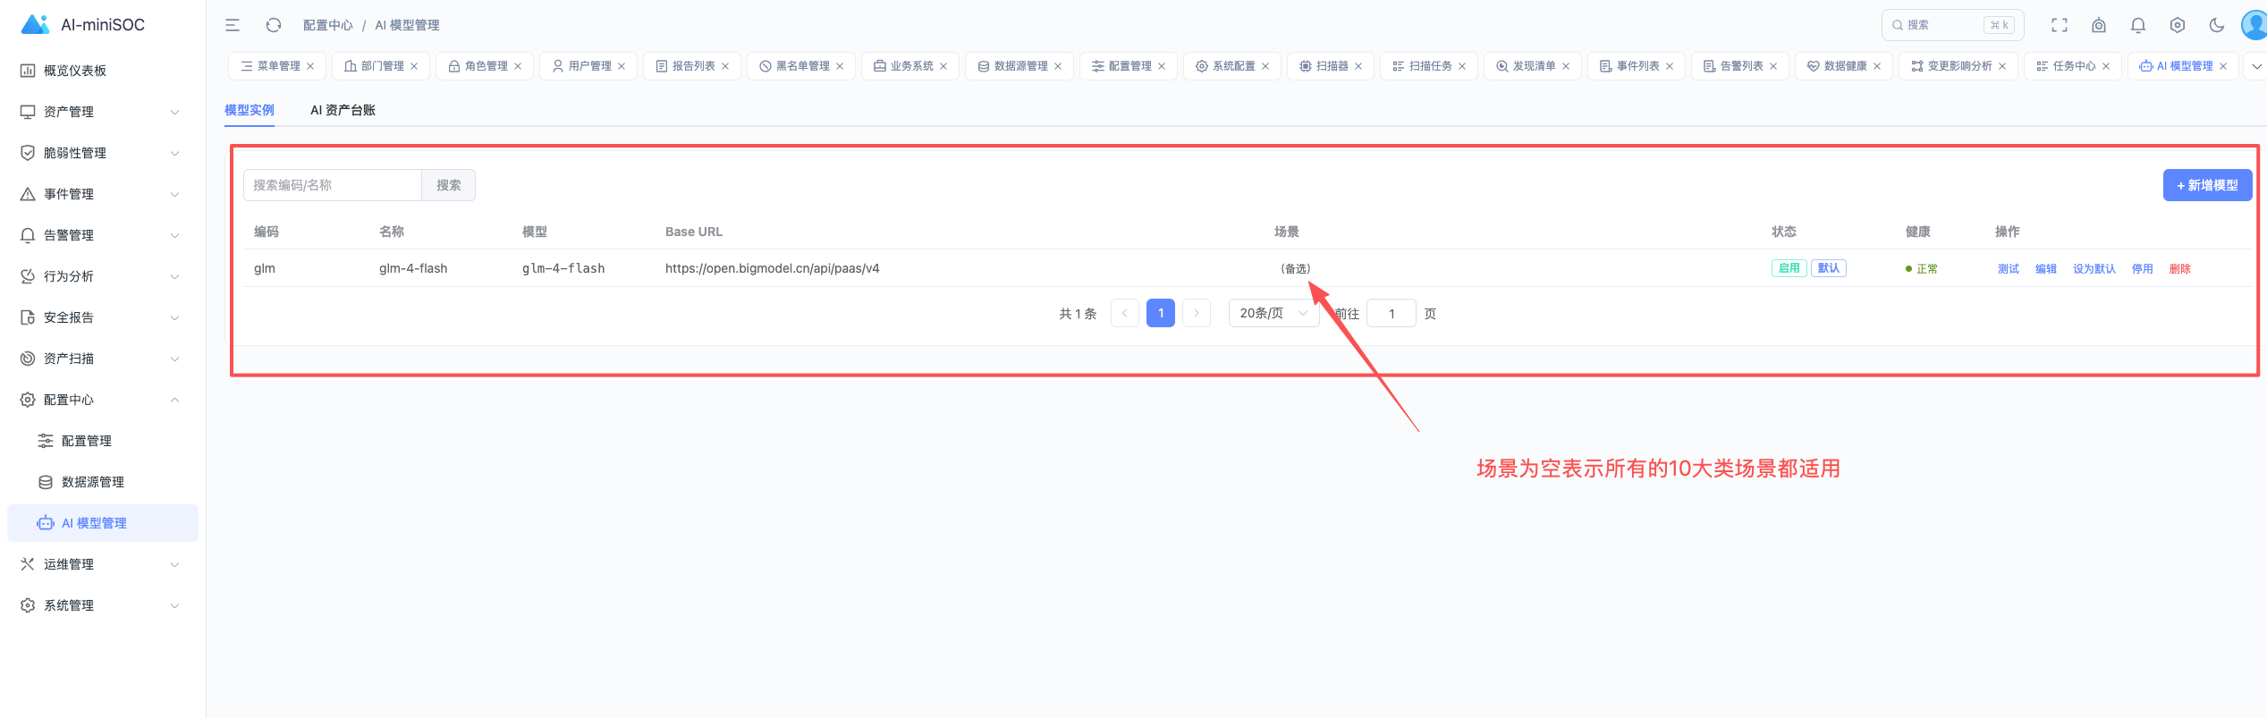Click 测试 for the glm model
Viewport: 2267px width, 718px height.
click(2008, 268)
